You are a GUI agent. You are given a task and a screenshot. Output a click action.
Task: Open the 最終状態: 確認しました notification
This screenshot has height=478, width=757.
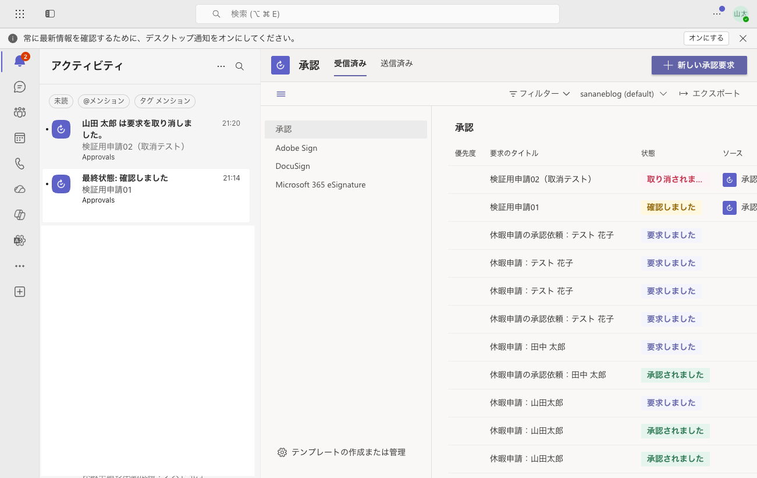(x=146, y=196)
